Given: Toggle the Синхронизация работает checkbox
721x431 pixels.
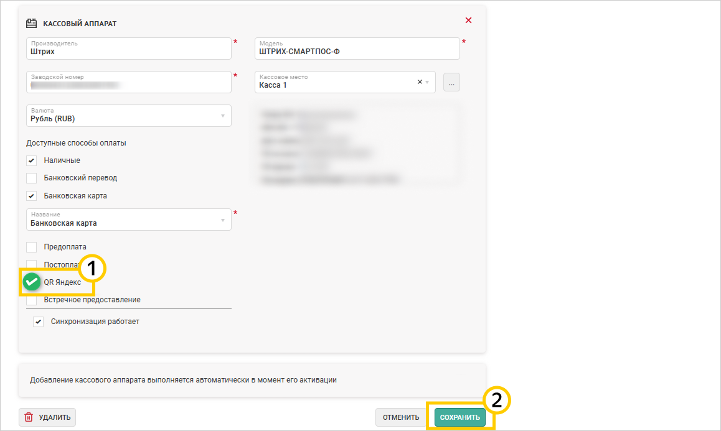Looking at the screenshot, I should 38,322.
